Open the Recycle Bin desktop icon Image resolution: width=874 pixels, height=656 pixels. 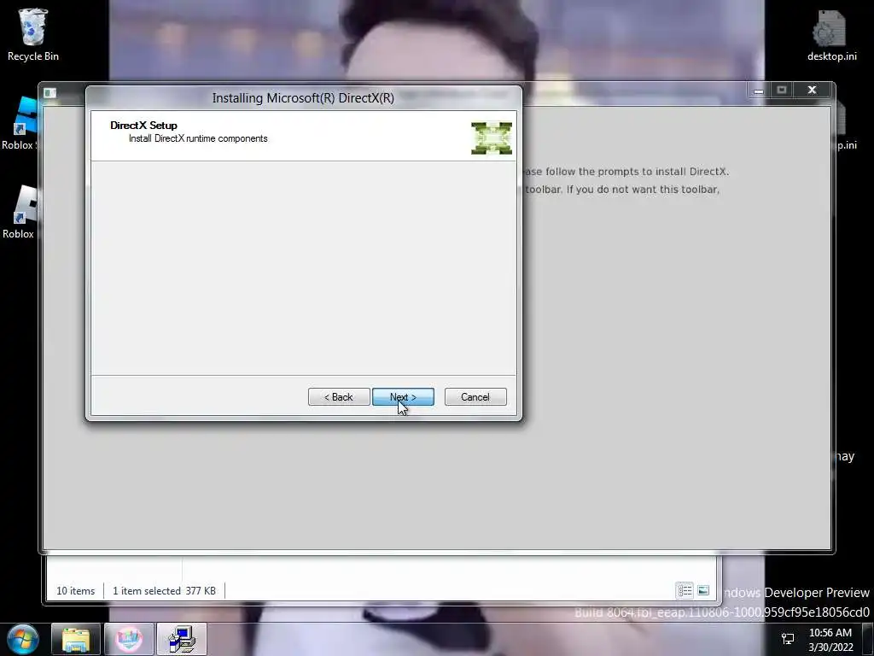pos(33,34)
